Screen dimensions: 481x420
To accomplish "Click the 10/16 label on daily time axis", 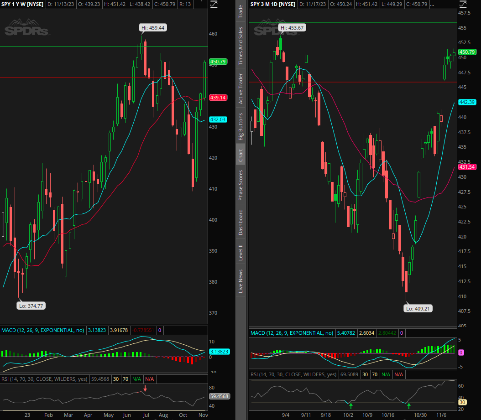I will tap(388, 415).
